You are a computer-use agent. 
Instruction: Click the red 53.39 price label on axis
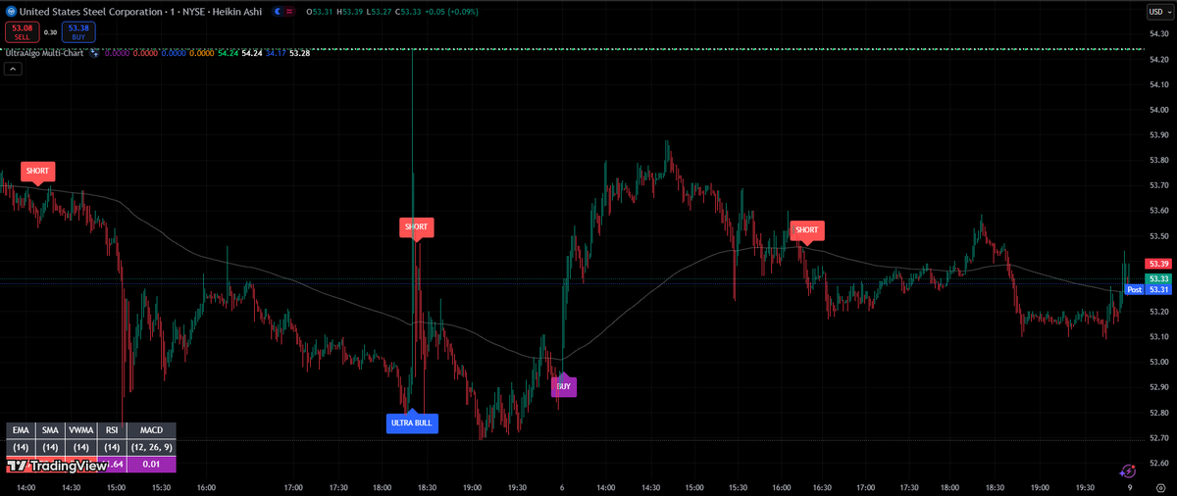tap(1159, 264)
